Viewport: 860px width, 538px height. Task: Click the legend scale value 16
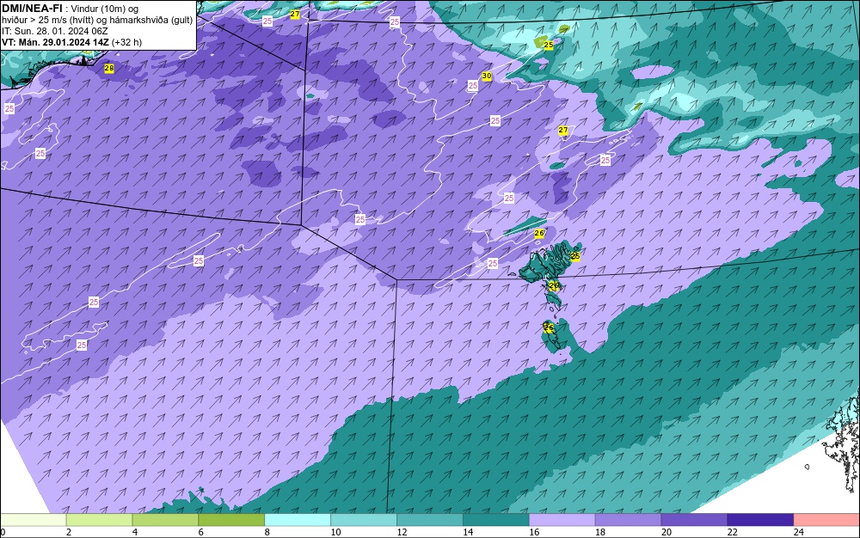click(534, 532)
